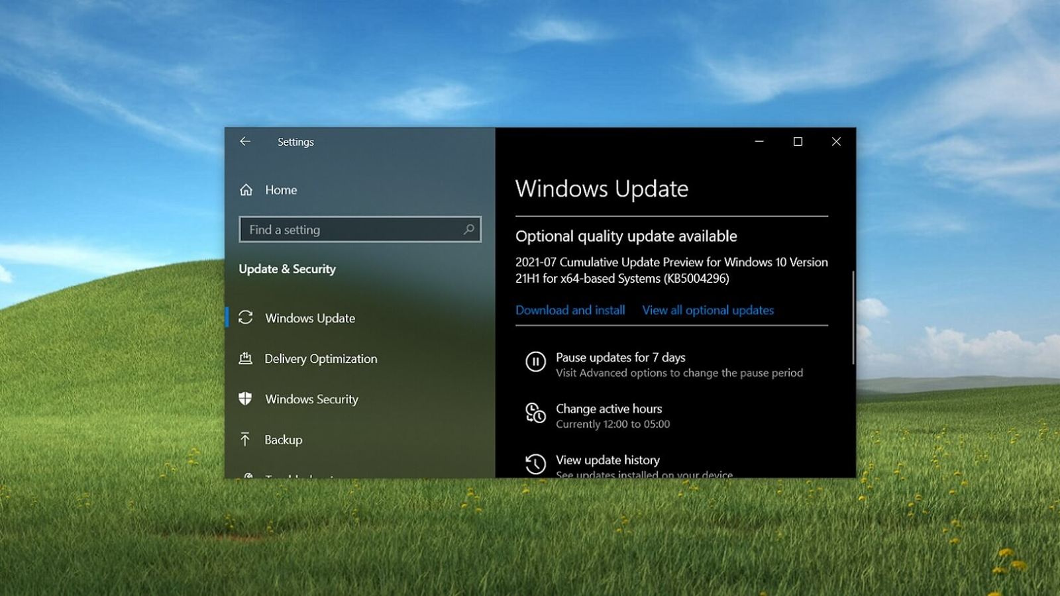Viewport: 1060px width, 596px height.
Task: Focus the Find a setting search box
Action: (360, 230)
